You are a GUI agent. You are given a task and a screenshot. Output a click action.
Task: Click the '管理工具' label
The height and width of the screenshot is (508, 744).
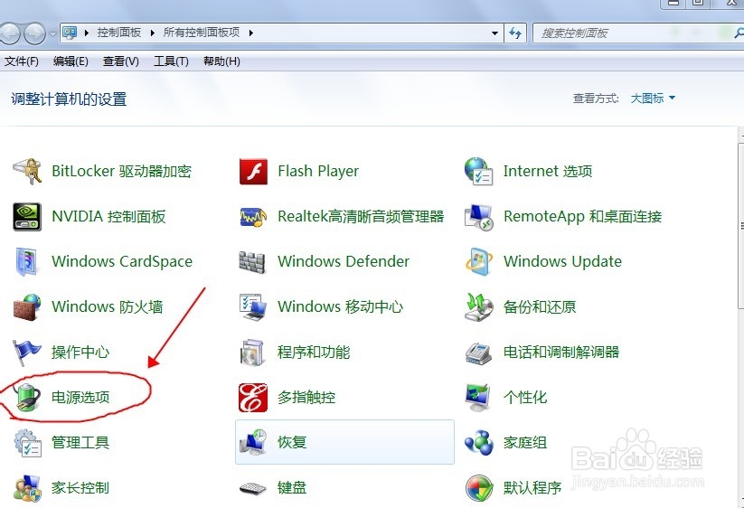click(x=80, y=443)
